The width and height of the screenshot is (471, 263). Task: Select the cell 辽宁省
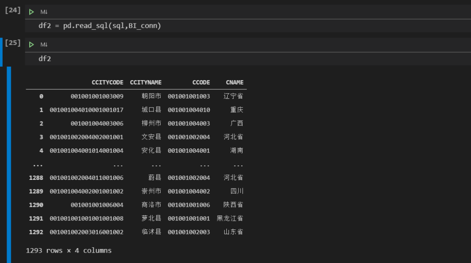pyautogui.click(x=233, y=96)
